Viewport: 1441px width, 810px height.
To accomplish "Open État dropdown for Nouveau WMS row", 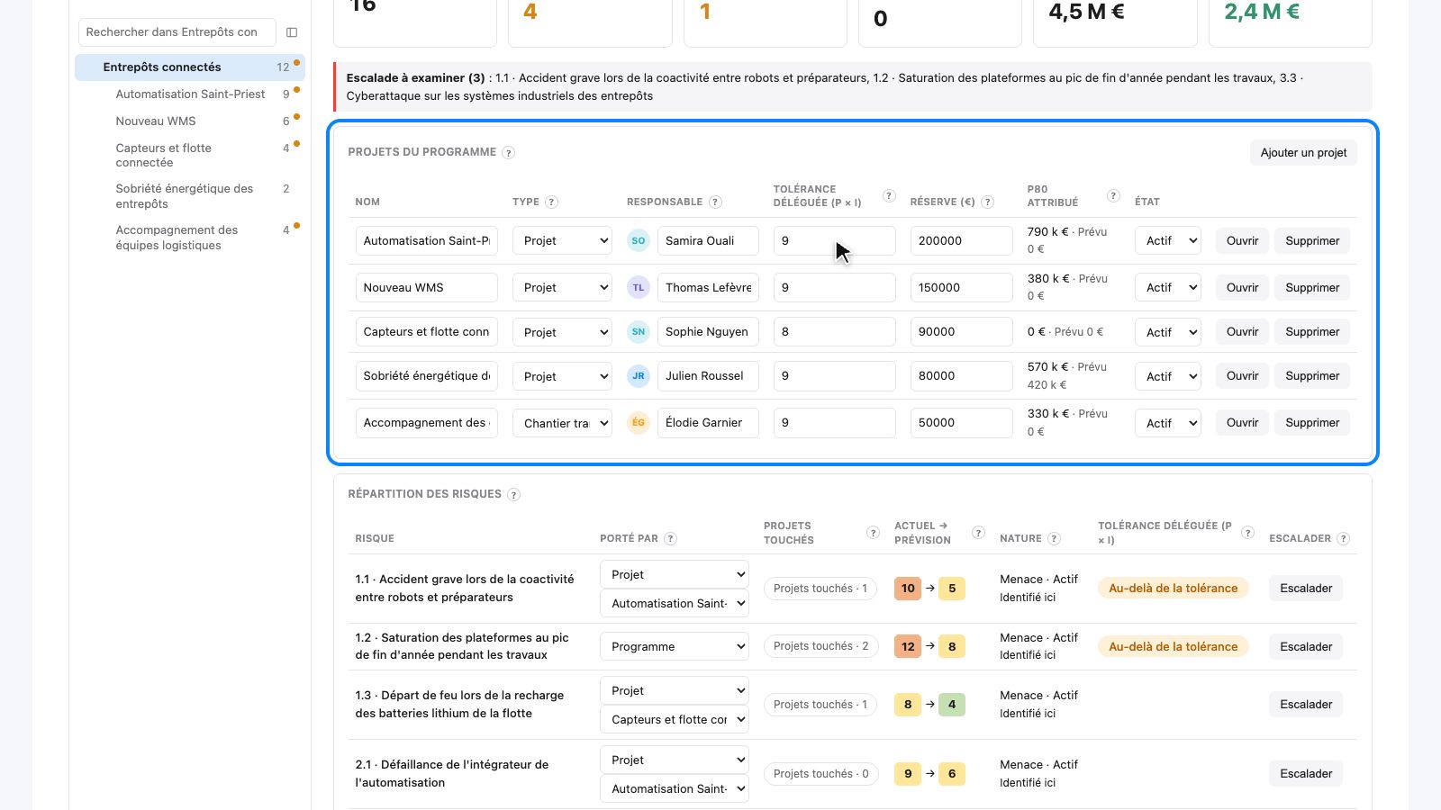I will click(x=1168, y=288).
